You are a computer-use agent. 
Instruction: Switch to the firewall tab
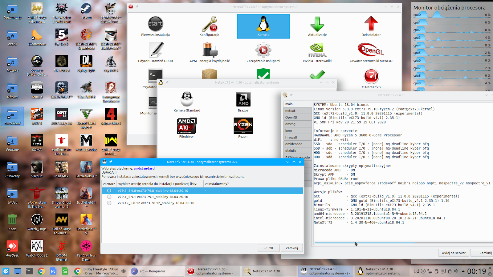pos(297,137)
